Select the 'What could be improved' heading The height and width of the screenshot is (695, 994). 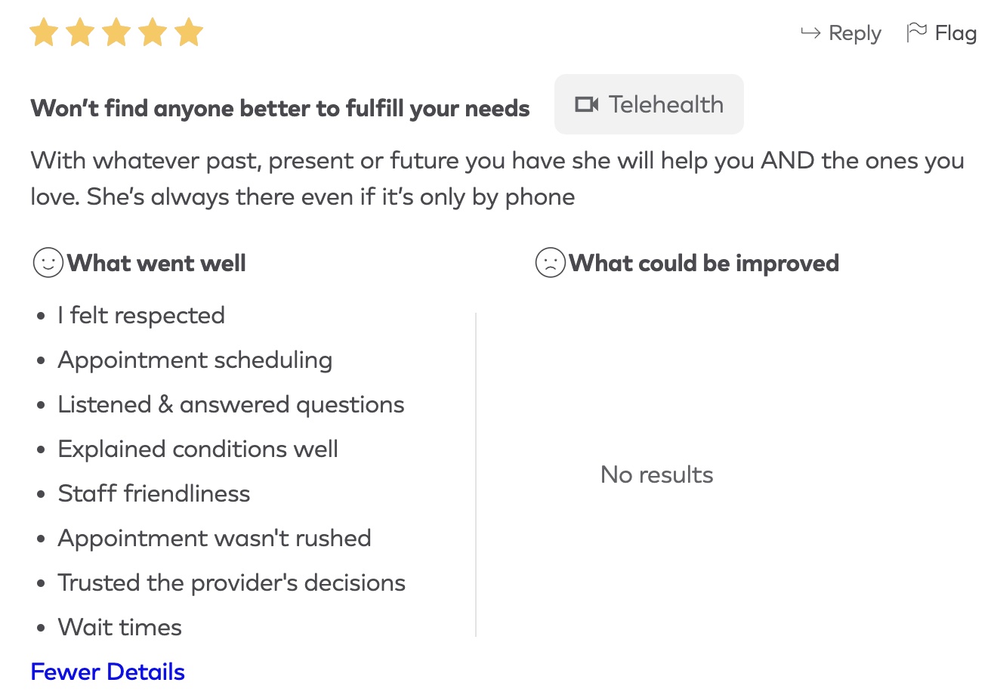tap(703, 263)
